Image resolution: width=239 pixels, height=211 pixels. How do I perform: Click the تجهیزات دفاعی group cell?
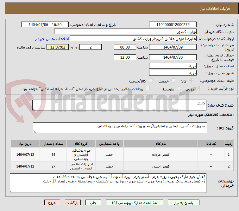(x=81, y=166)
